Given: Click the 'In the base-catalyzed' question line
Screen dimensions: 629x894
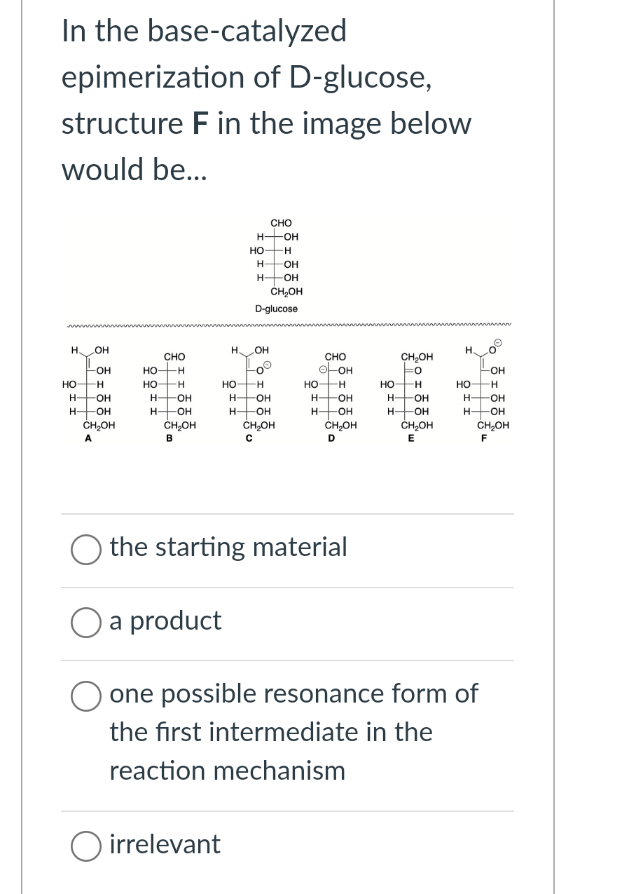Looking at the screenshot, I should click(x=204, y=32).
